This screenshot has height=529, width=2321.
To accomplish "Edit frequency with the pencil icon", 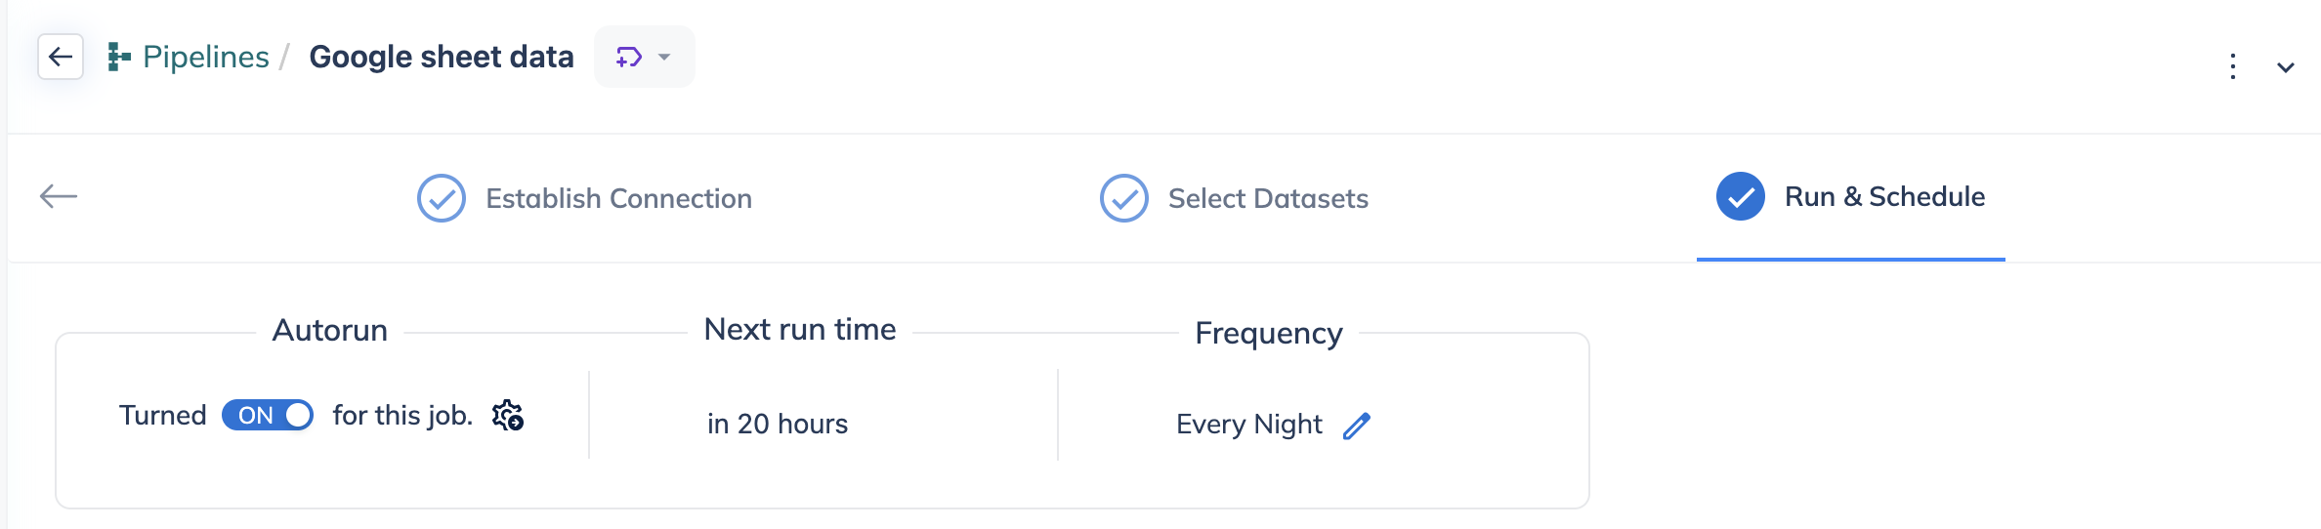I will [x=1357, y=426].
